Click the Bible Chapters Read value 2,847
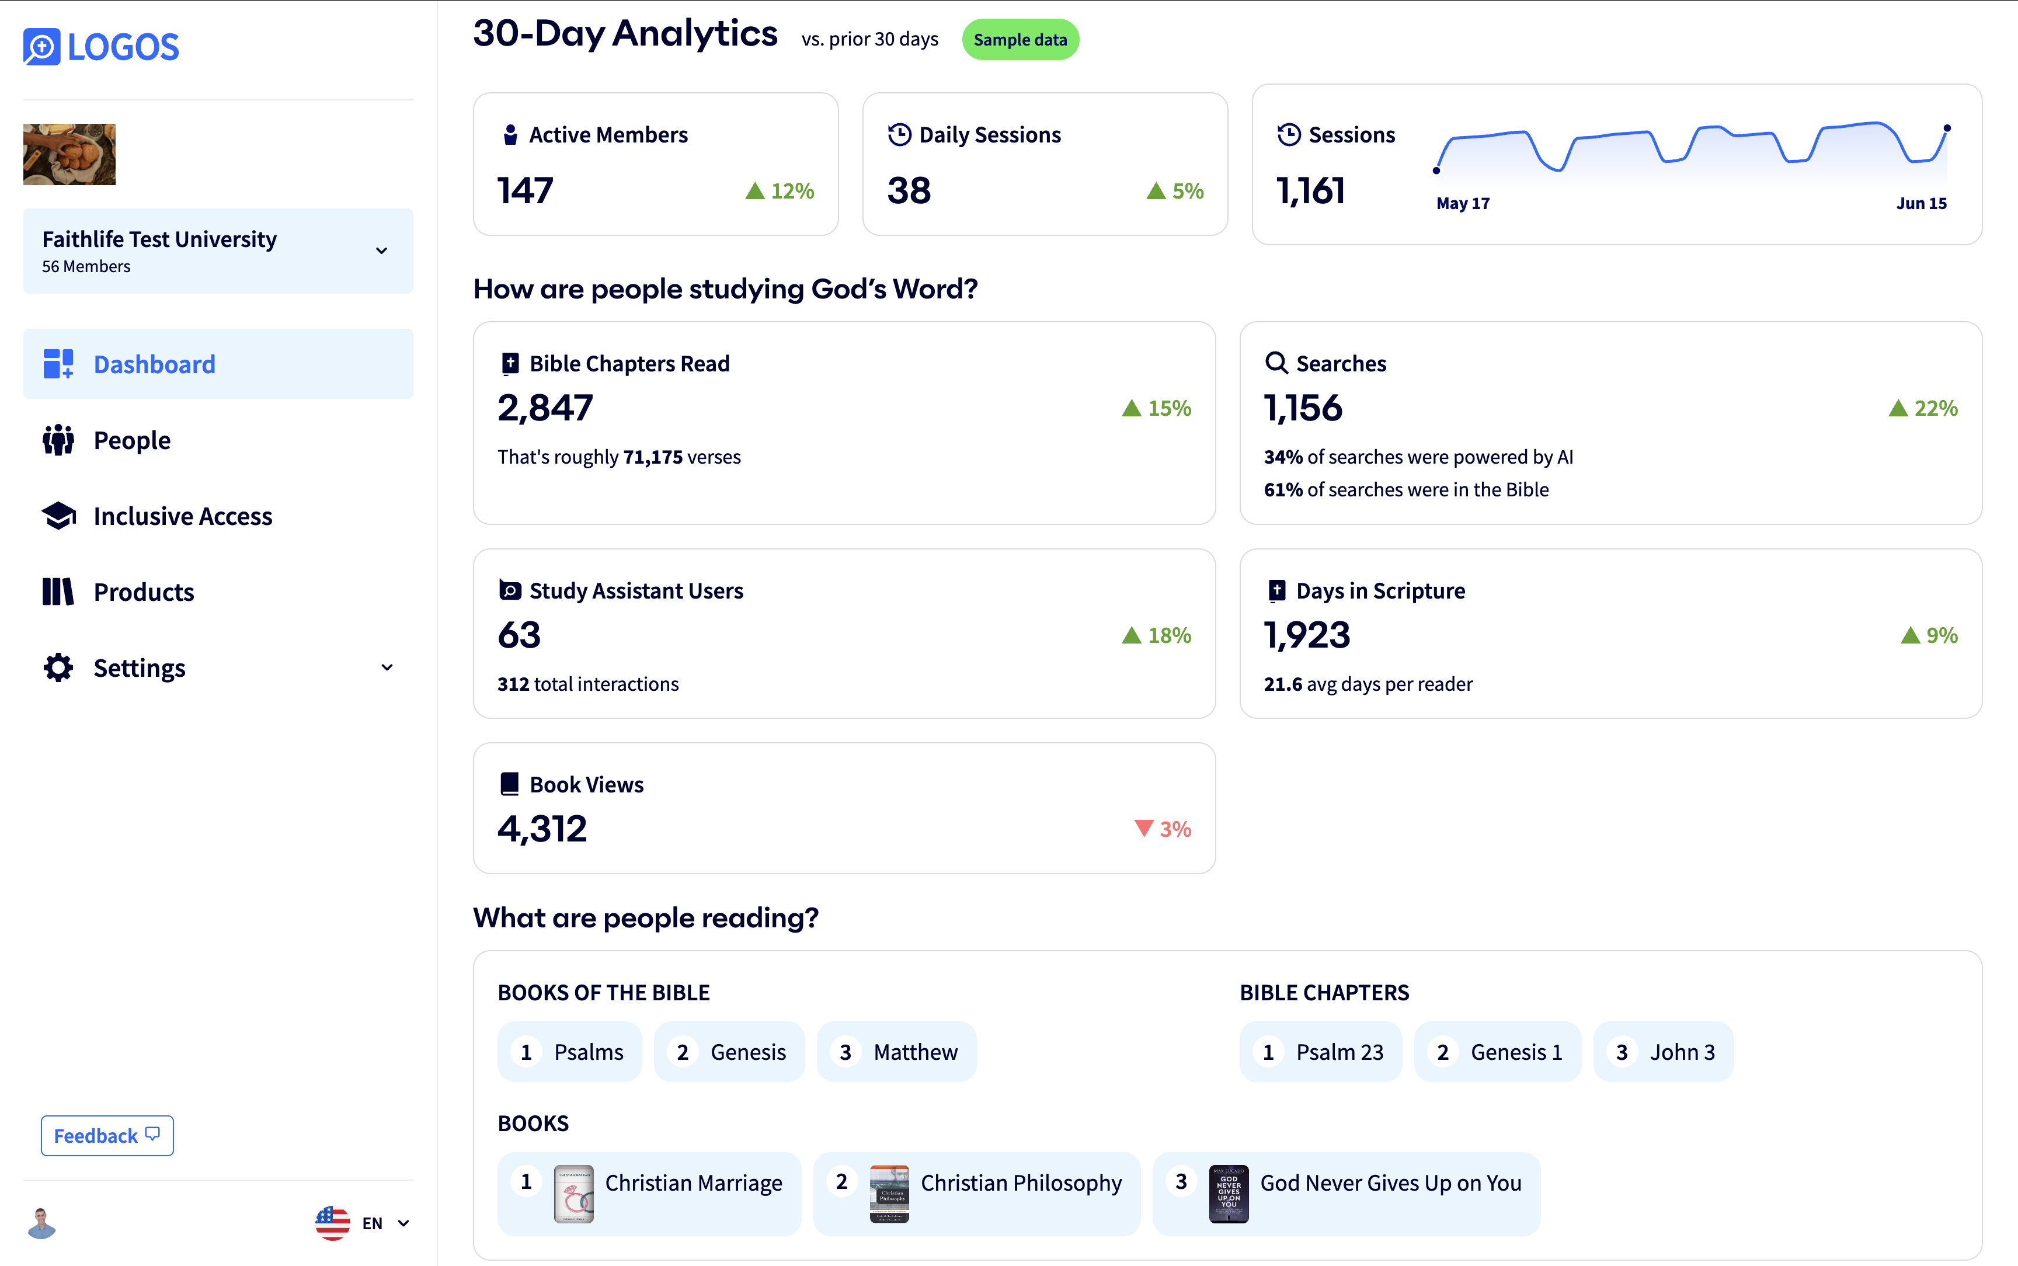The height and width of the screenshot is (1266, 2018). coord(545,408)
